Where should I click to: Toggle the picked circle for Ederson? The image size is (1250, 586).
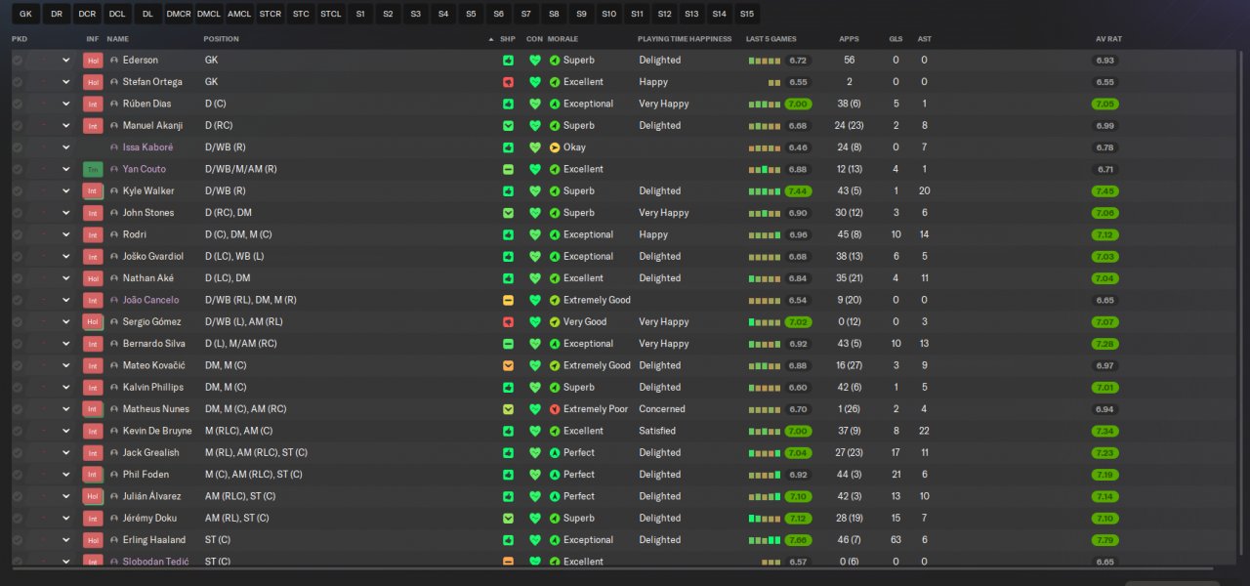click(x=18, y=60)
